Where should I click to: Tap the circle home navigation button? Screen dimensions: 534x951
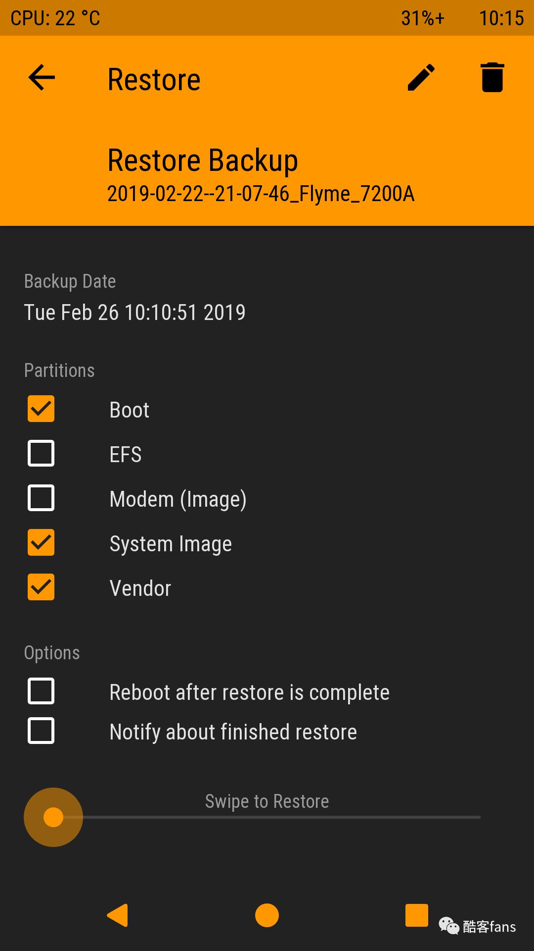click(267, 915)
